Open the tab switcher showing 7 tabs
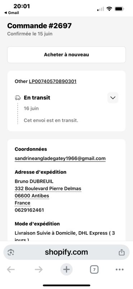 pos(94,269)
